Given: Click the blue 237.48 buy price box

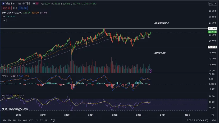Looking at the screenshot, I should (x=23, y=8).
